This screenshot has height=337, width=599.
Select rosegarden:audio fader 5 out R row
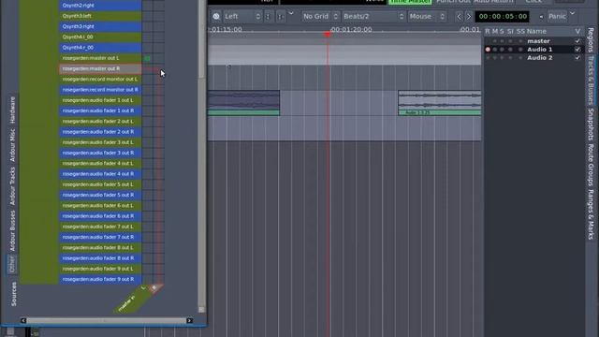point(100,195)
